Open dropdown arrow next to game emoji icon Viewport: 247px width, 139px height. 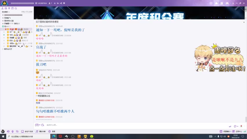[40, 125]
